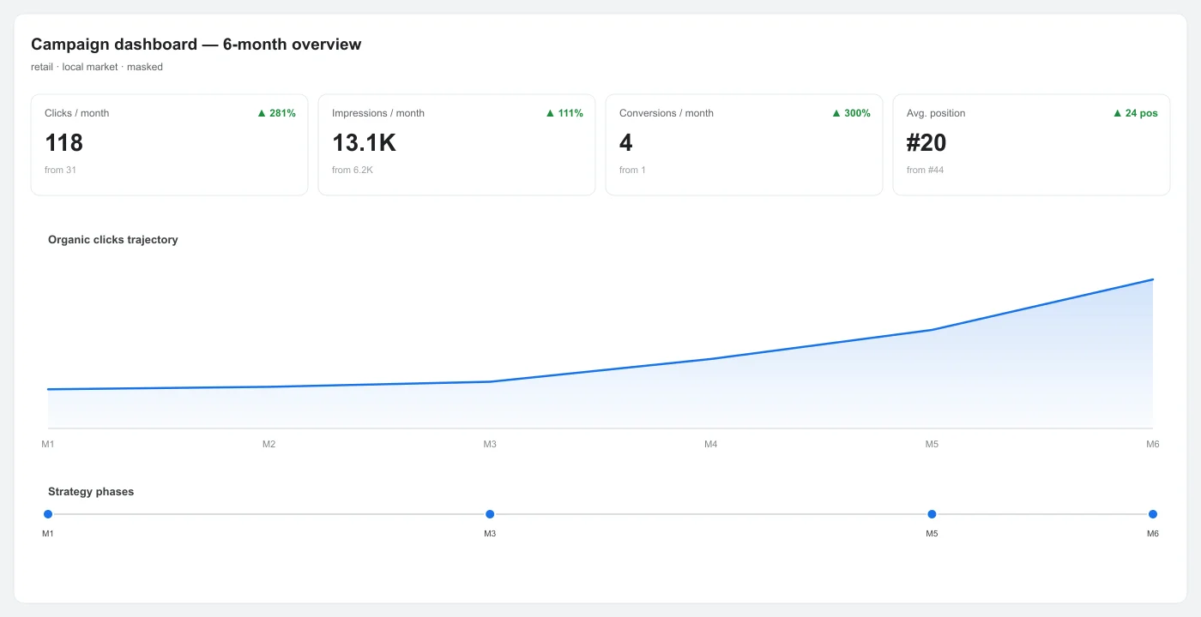
Task: Click the M6 chart axis label
Action: (x=1153, y=444)
